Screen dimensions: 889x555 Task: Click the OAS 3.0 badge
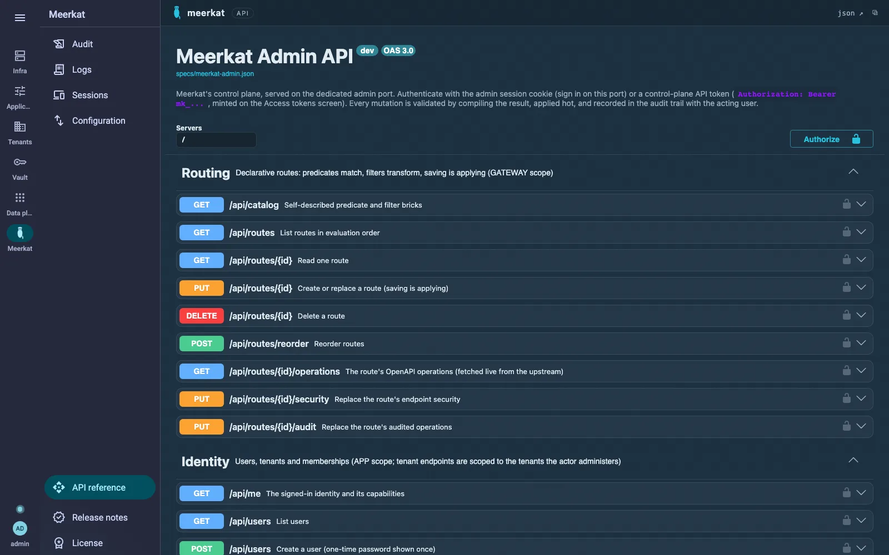pos(398,51)
